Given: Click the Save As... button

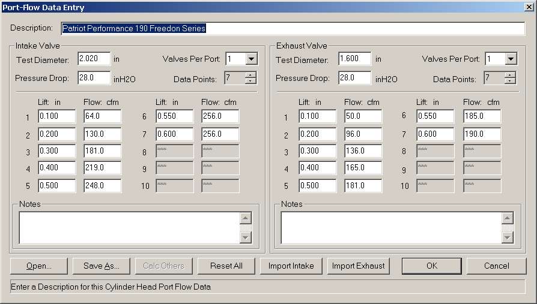Looking at the screenshot, I should click(x=102, y=266).
